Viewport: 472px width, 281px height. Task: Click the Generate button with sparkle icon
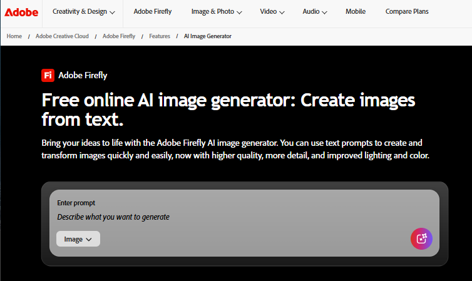(x=421, y=238)
